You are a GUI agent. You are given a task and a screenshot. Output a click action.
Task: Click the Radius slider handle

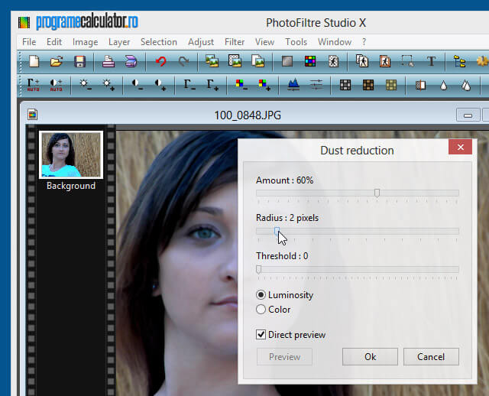(x=277, y=231)
